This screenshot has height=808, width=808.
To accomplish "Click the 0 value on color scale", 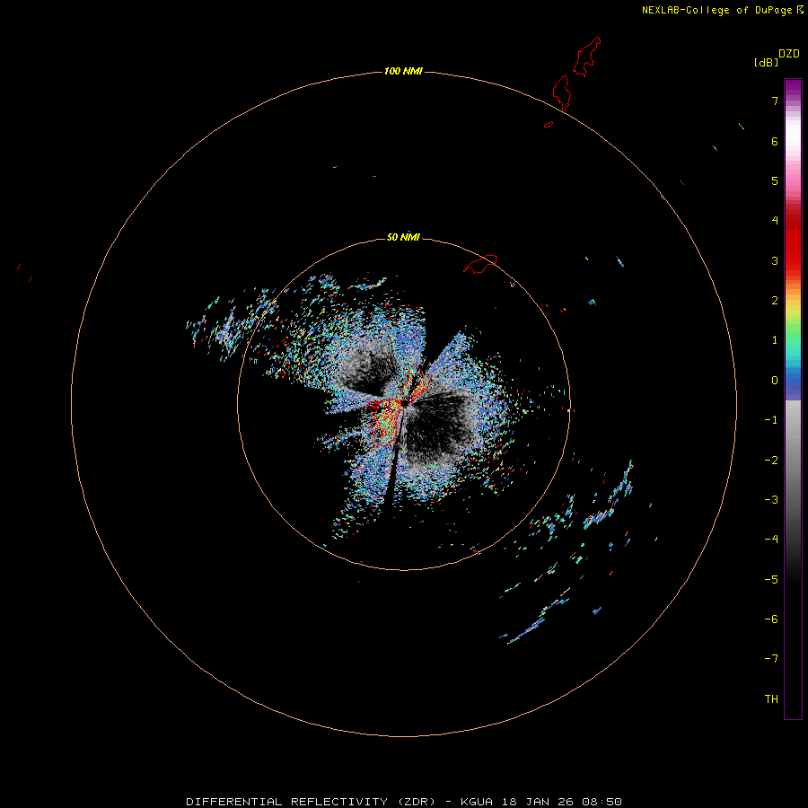I will (x=775, y=381).
